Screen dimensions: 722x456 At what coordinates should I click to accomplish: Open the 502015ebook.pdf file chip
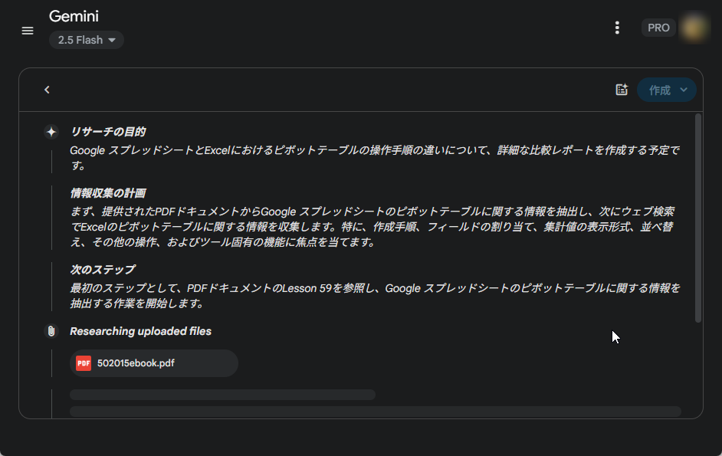[153, 363]
